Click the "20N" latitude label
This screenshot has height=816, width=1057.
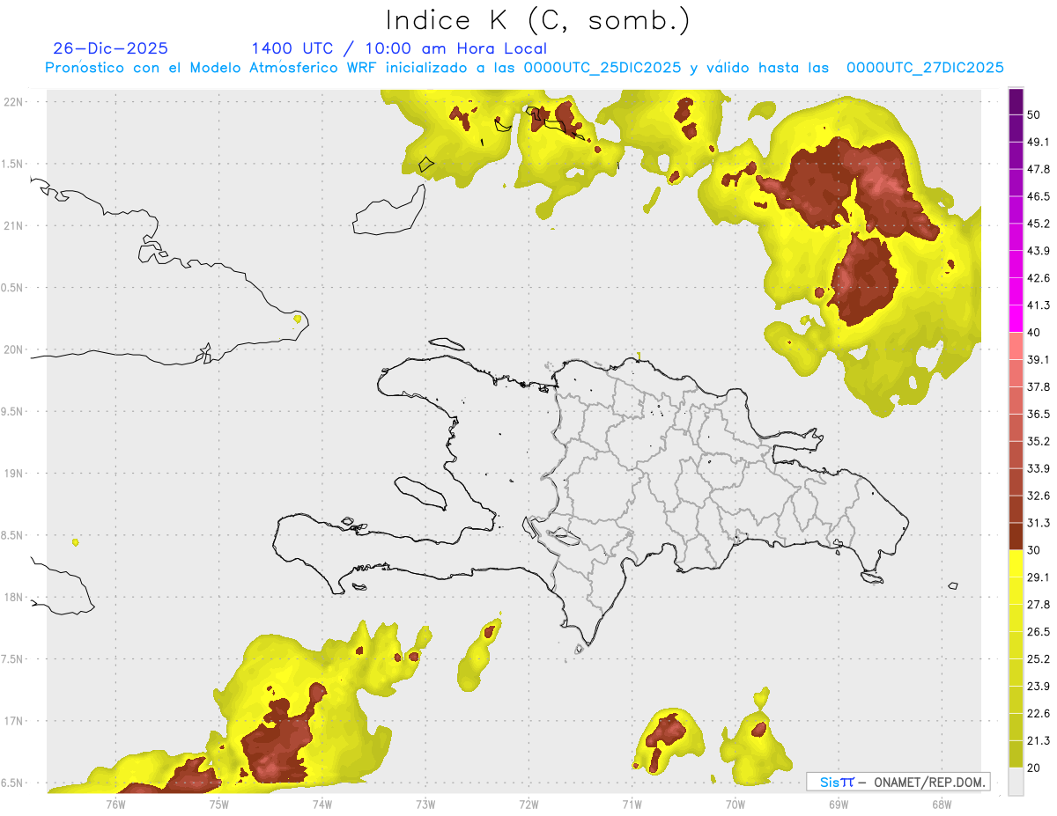point(13,349)
